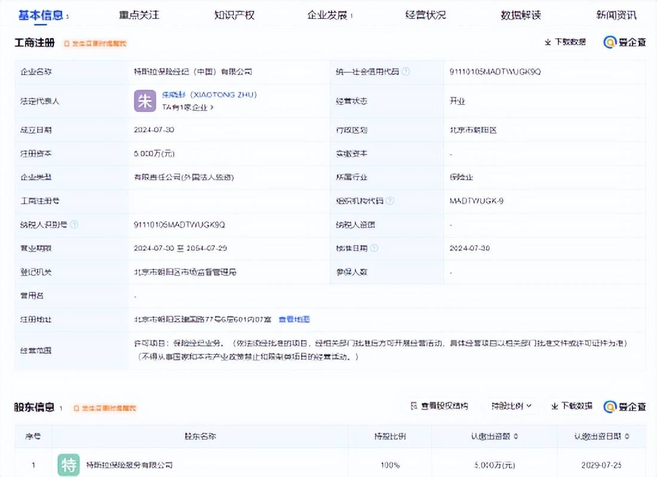
Task: Open the 持股比例 dropdown
Action: tap(512, 406)
